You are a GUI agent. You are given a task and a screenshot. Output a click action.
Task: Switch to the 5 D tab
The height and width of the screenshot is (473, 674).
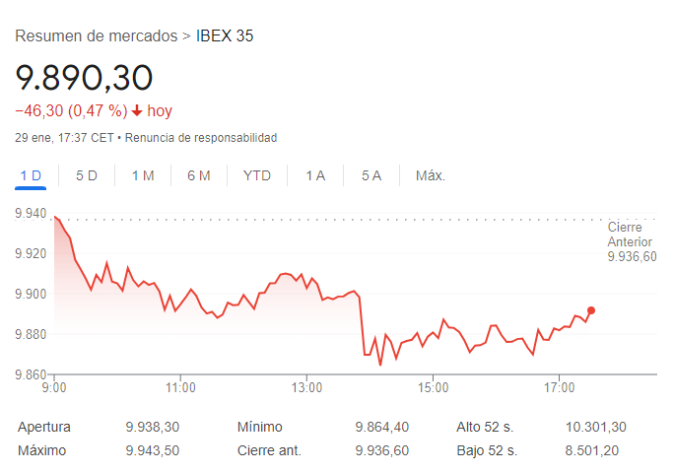(x=87, y=175)
